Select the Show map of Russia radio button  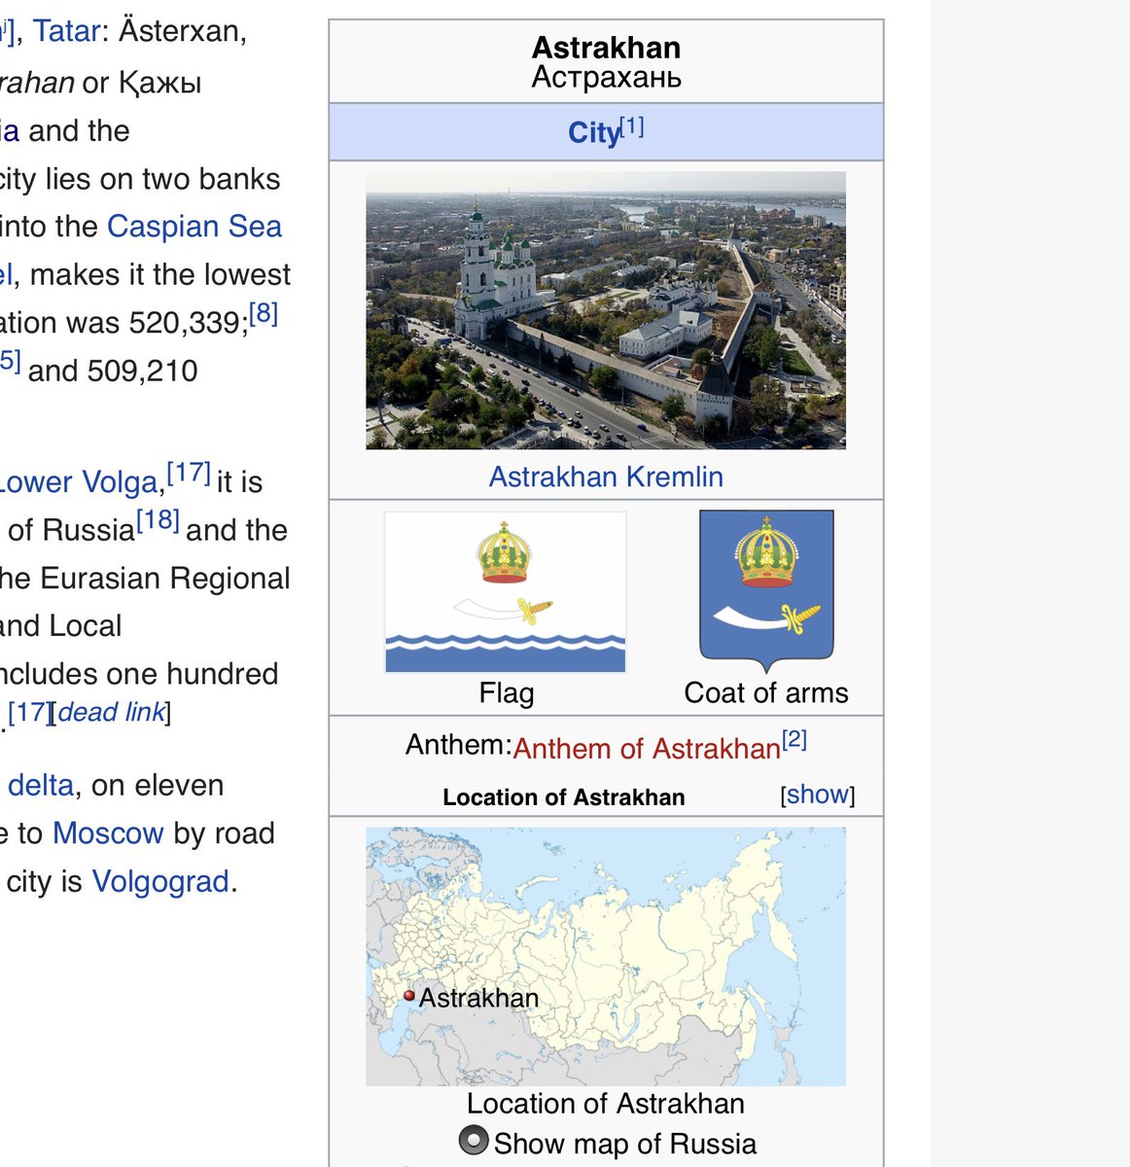[474, 1140]
